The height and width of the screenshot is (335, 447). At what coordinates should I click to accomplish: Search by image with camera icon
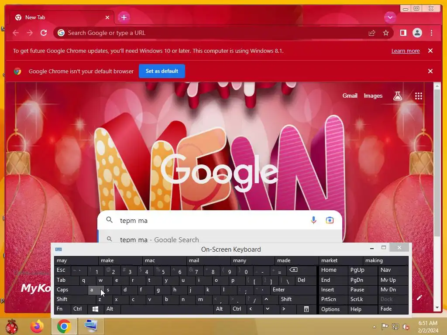pyautogui.click(x=330, y=220)
